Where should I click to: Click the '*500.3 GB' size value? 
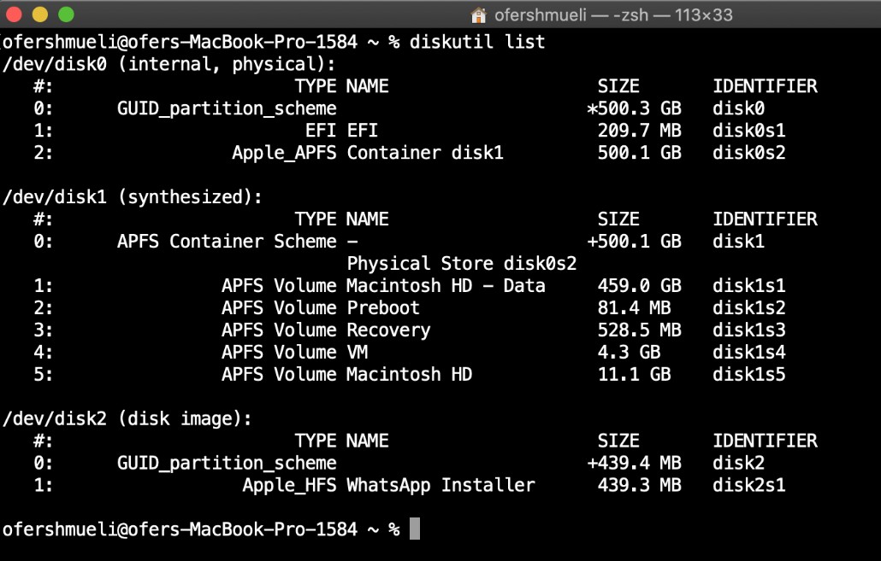634,108
